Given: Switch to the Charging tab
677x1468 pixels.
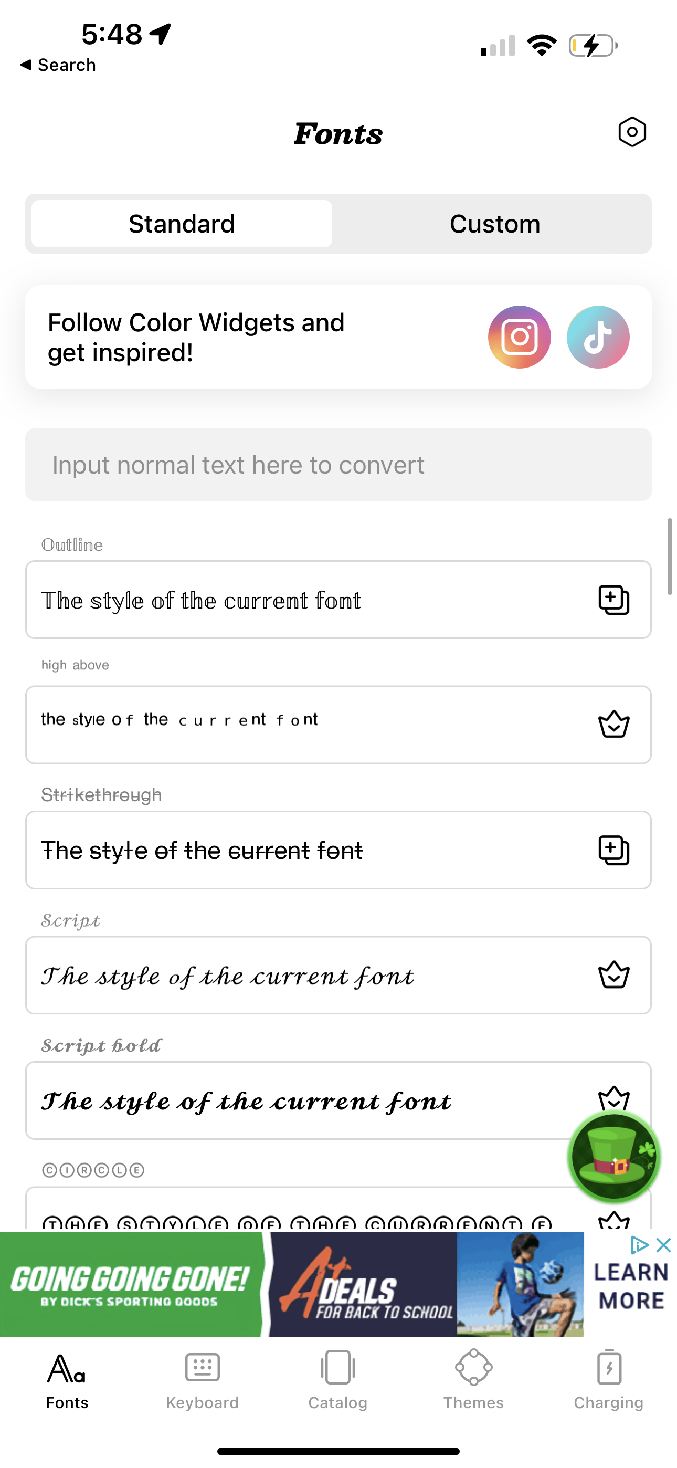Looking at the screenshot, I should coord(609,1380).
